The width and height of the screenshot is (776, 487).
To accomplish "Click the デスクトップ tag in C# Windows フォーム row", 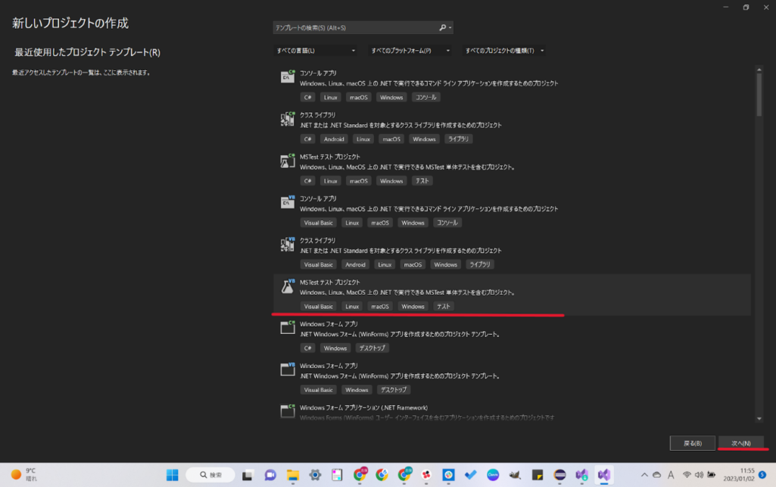I will [372, 348].
